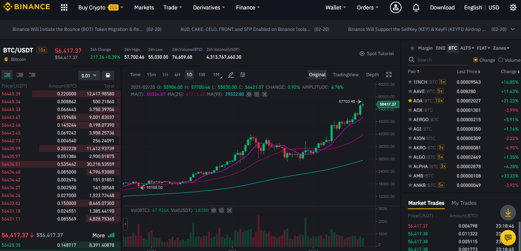This screenshot has height=251, width=521.
Task: Remove the volume indicator with X
Action: 229,210
